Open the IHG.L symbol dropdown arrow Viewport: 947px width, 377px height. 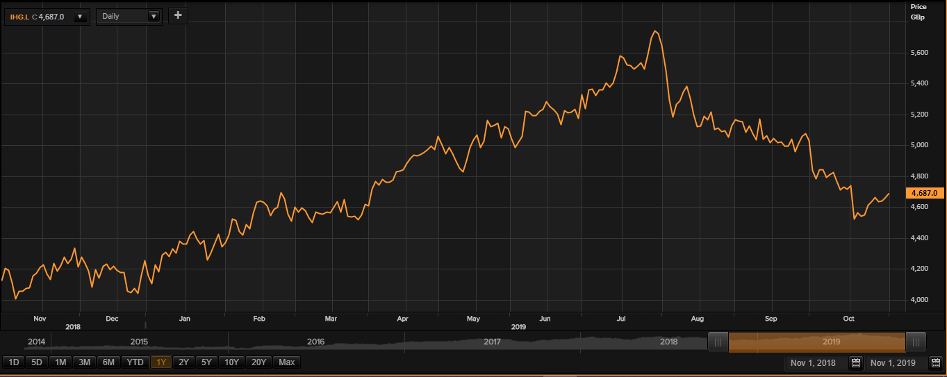[80, 16]
